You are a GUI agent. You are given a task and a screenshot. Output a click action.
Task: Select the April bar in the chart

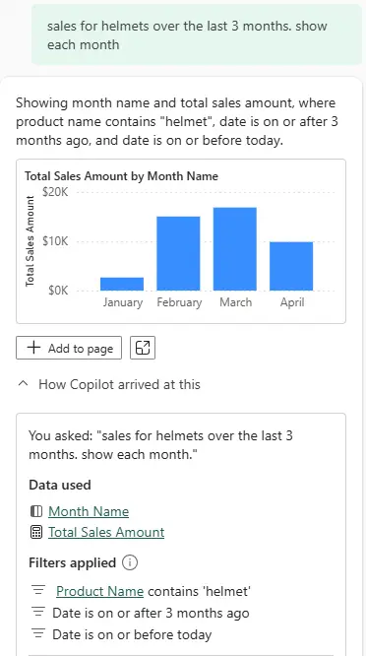(291, 266)
